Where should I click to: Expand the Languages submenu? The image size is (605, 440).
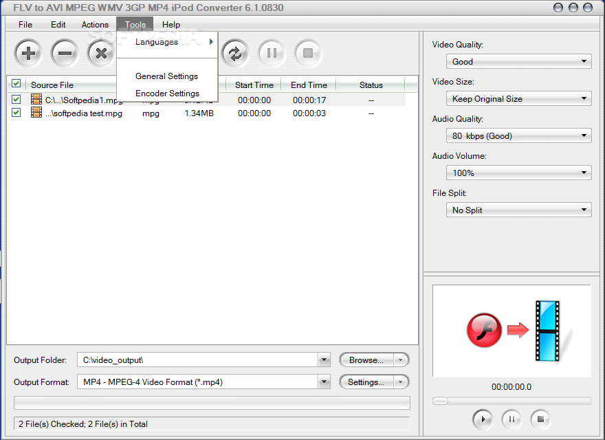(x=168, y=42)
